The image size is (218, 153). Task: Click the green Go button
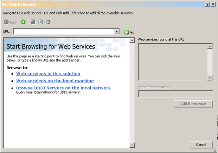tap(129, 32)
